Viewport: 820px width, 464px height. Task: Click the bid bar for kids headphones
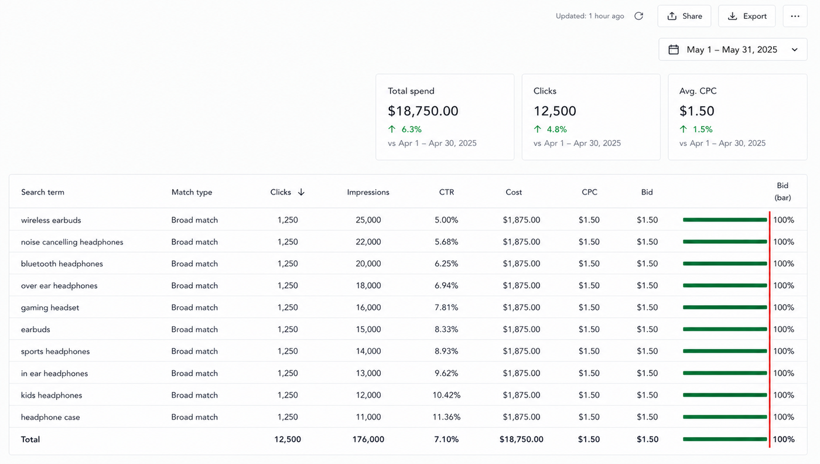click(725, 395)
